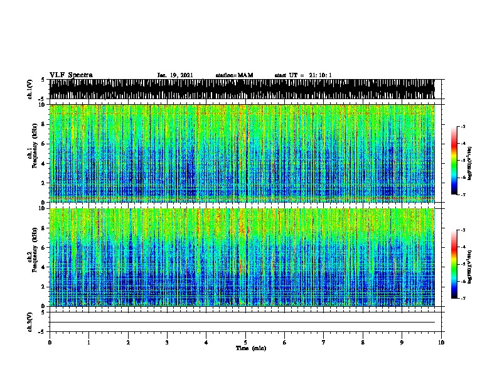Click the ch.1 "Frequency (kHz)" axis label

tap(35, 146)
